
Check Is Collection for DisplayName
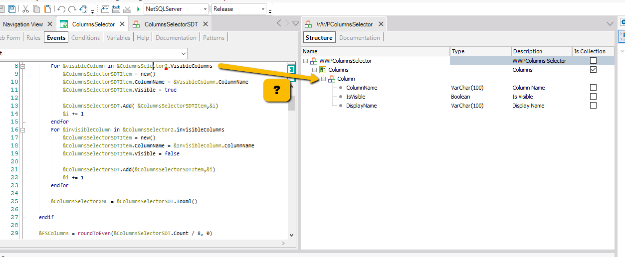pos(593,106)
